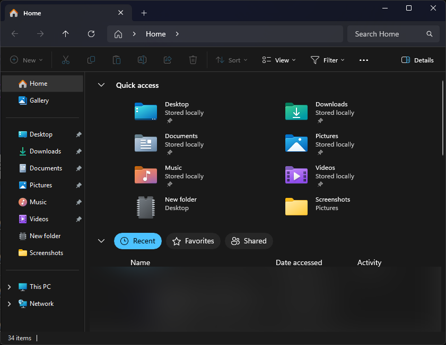
Task: Click pin icon beside sidebar Videos
Action: point(79,219)
